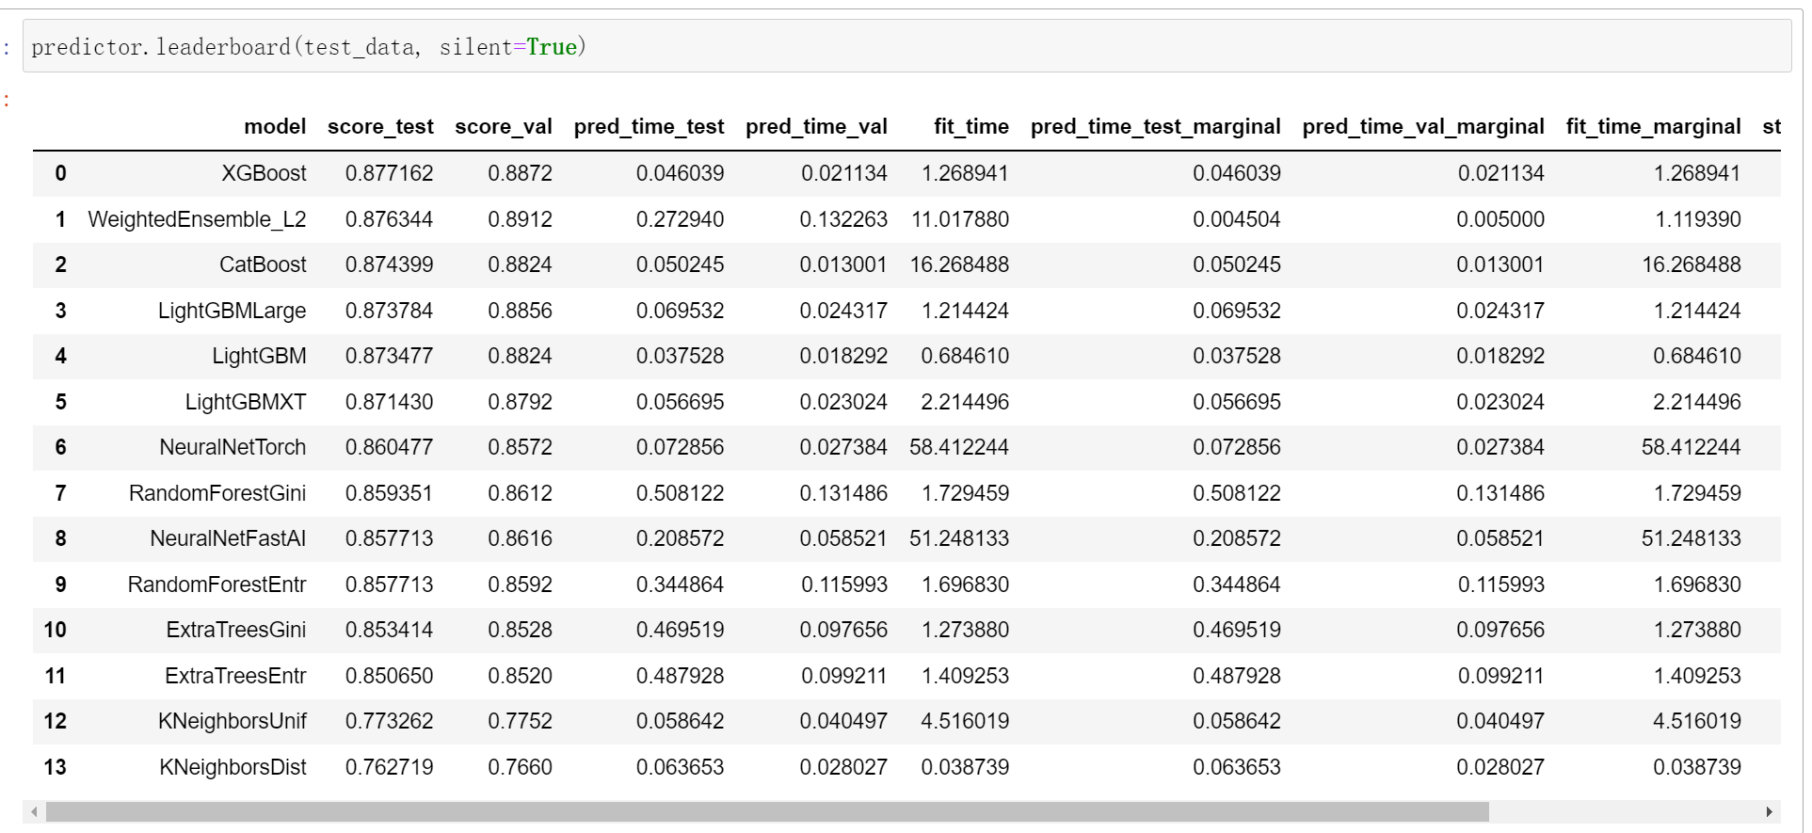The image size is (1812, 833).
Task: Click the XGBoost model name cell
Action: pos(264,173)
